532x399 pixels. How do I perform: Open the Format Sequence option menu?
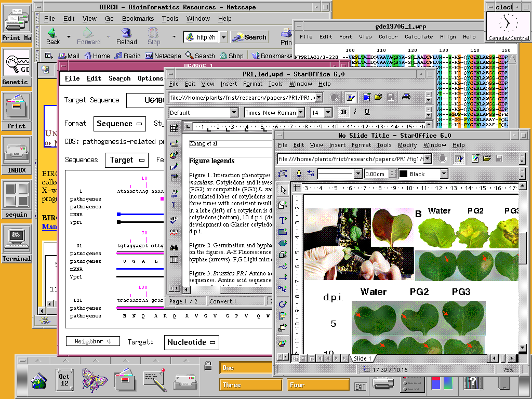tap(119, 124)
